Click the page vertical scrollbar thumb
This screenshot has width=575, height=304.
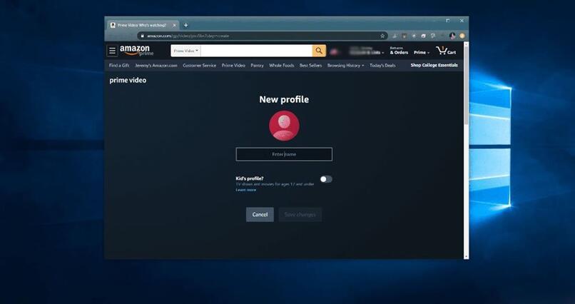point(466,85)
